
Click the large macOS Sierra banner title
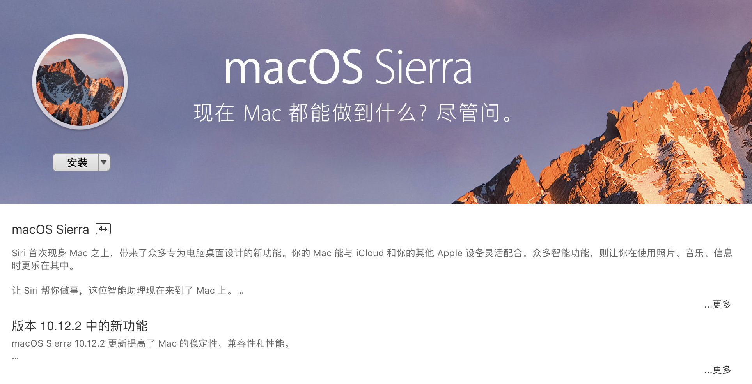coord(348,68)
